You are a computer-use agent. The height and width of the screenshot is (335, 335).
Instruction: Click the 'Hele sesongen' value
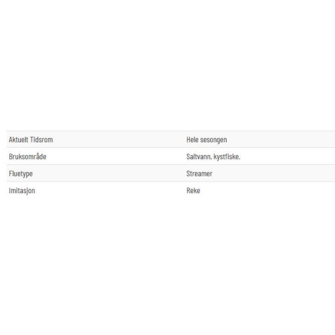tap(206, 140)
